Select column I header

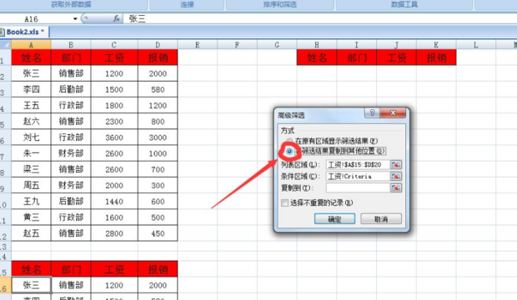(357, 45)
